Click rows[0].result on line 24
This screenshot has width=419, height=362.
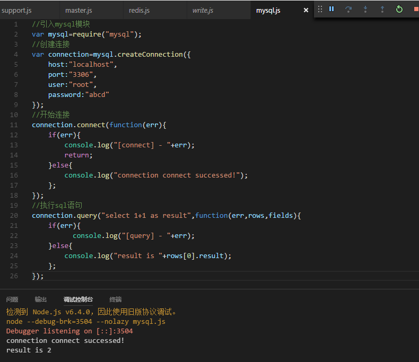click(195, 256)
